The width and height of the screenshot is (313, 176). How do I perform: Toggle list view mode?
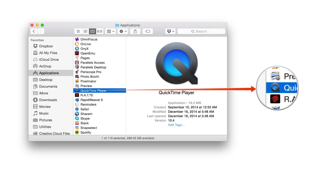[85, 31]
